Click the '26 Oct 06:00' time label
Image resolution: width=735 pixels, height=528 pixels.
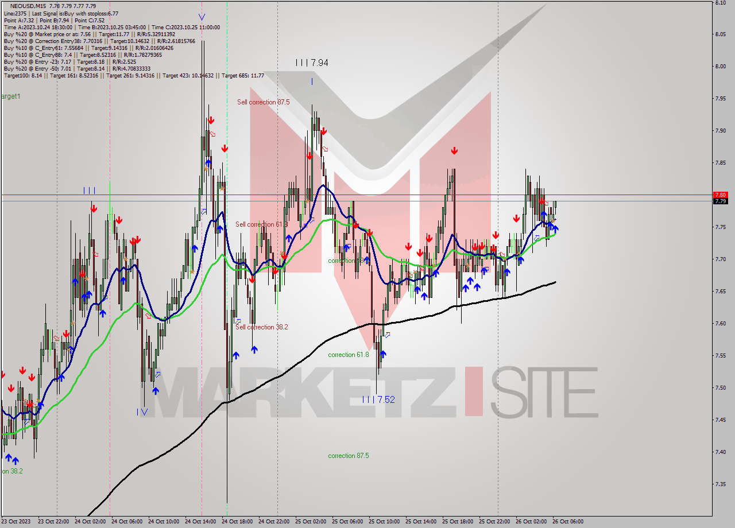568,522
